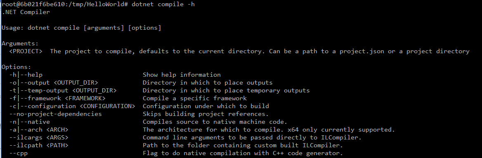
Task: Click the '.NET Compiler' heading line
Action: pos(26,12)
